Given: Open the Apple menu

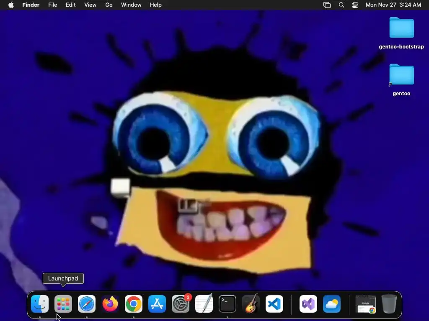Looking at the screenshot, I should (x=11, y=5).
